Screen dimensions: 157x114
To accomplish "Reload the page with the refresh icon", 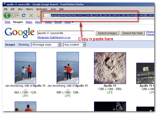I will 24,15.
